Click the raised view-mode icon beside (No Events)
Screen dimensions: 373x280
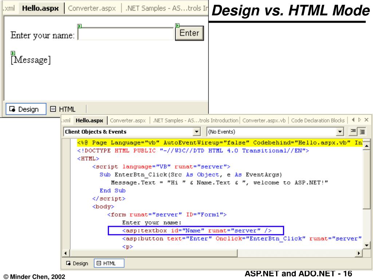click(x=353, y=131)
